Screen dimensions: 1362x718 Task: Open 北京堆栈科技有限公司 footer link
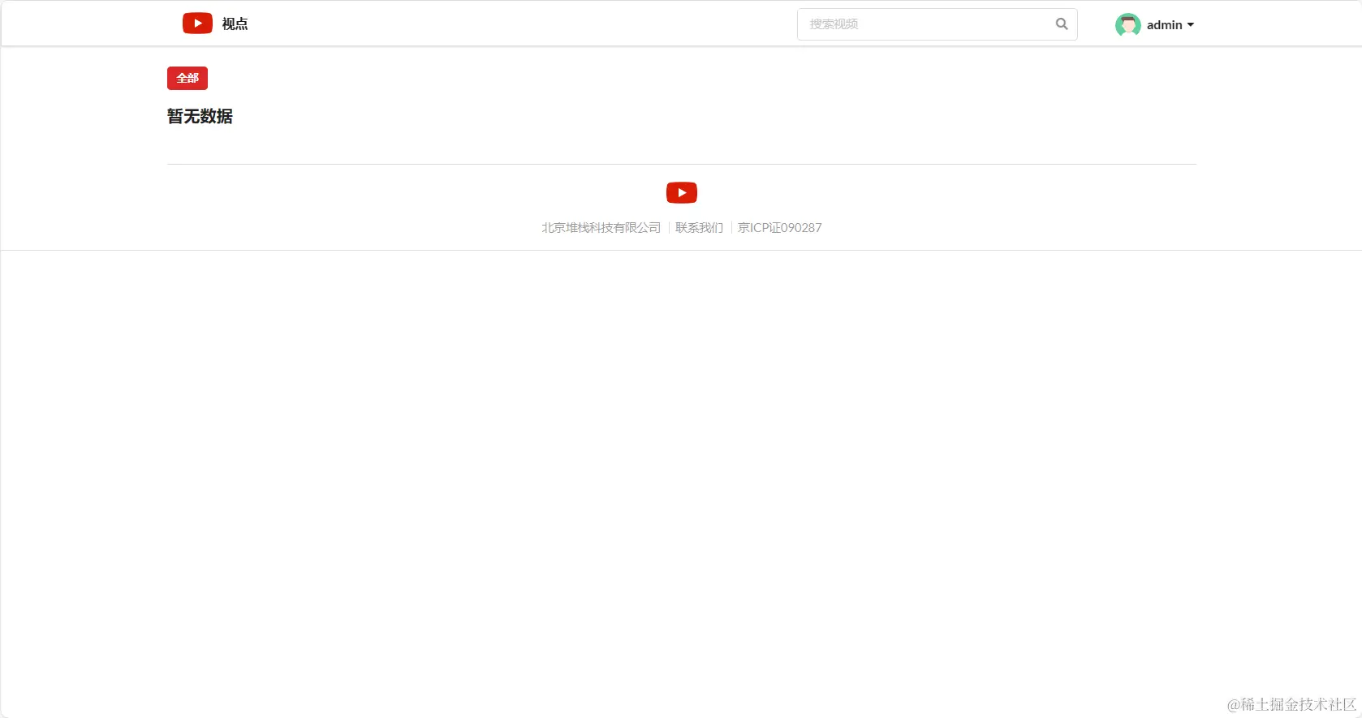[x=601, y=228]
